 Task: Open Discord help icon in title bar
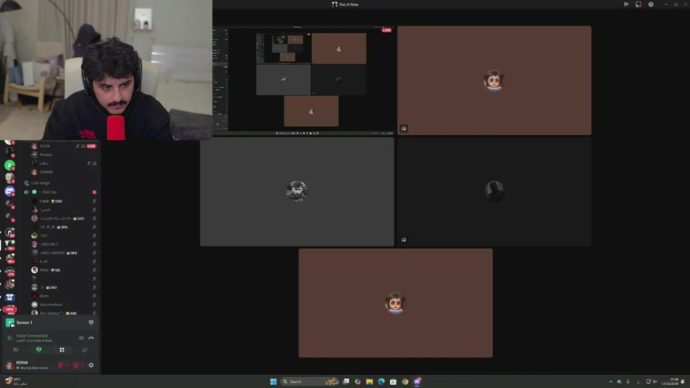tap(651, 4)
